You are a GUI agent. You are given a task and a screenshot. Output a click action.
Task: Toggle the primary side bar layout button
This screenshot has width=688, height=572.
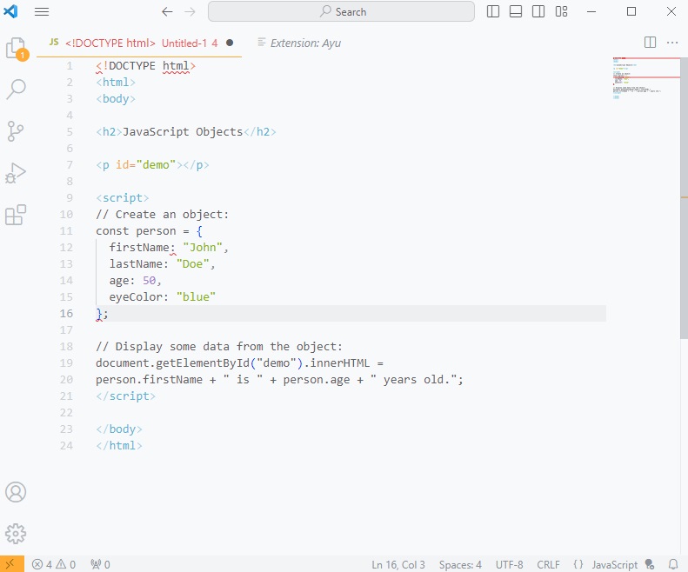tap(493, 12)
